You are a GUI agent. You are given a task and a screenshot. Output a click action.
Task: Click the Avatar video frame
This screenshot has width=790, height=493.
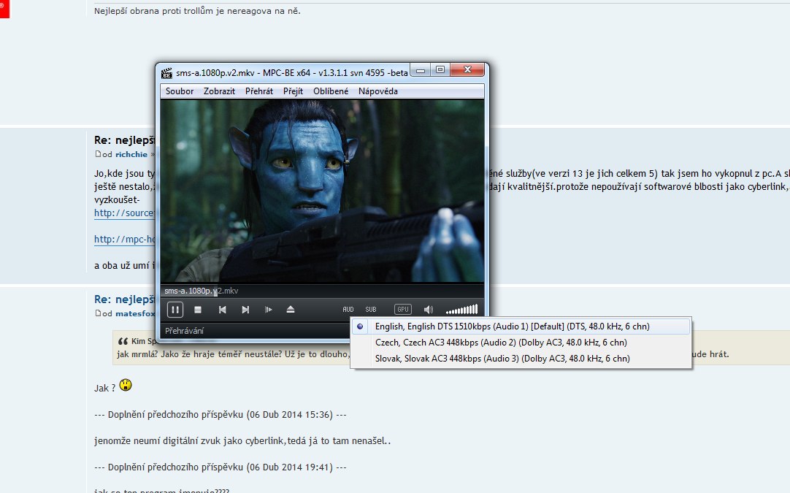coord(323,191)
